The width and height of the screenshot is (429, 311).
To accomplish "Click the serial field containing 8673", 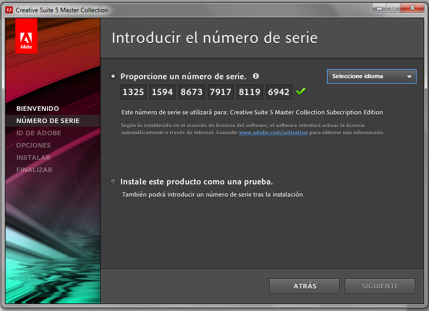I will coord(192,92).
